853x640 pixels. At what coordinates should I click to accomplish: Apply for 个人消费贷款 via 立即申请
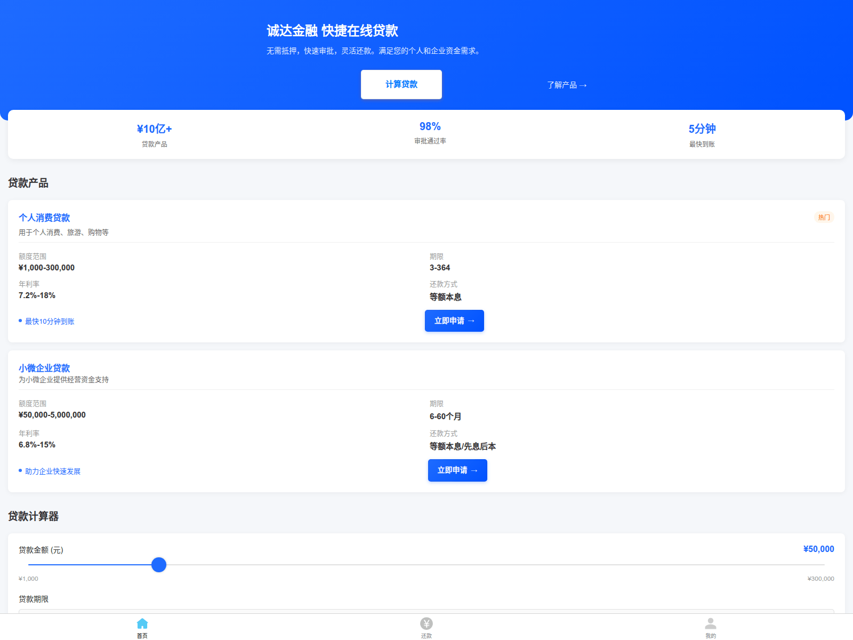pyautogui.click(x=454, y=321)
